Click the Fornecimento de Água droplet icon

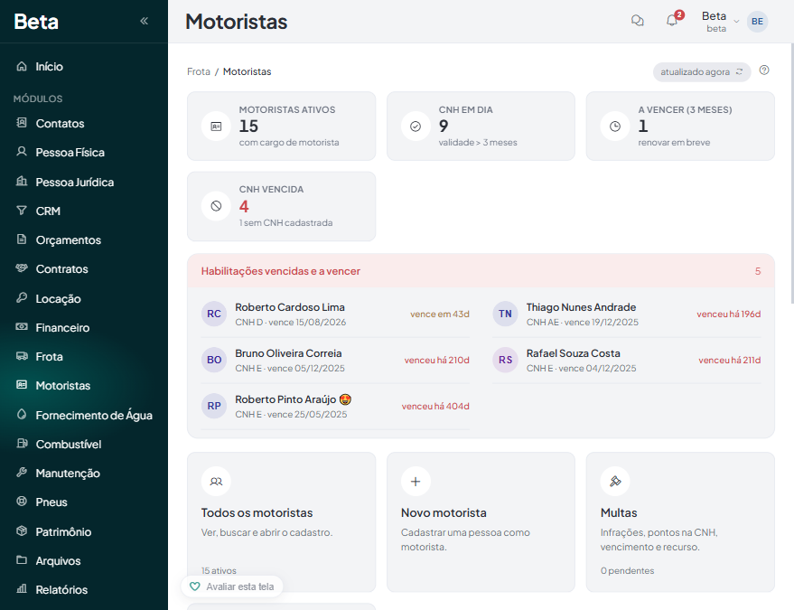click(22, 414)
